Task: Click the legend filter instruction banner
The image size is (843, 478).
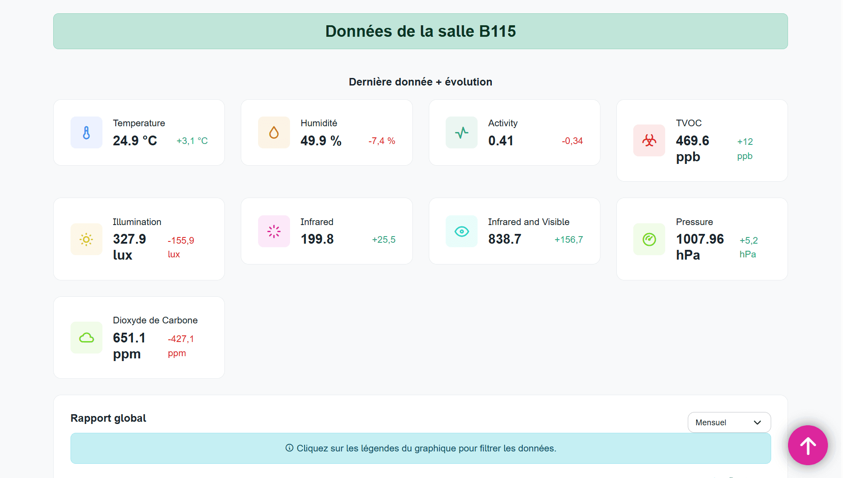Action: coord(420,448)
